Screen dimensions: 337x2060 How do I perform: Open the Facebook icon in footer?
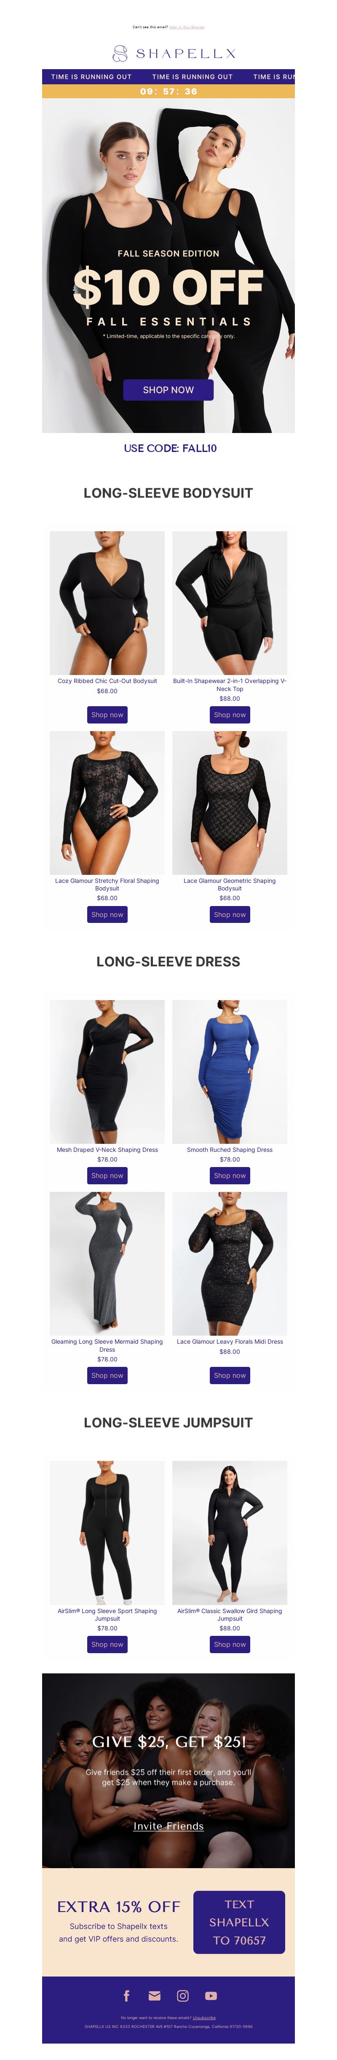(126, 1995)
